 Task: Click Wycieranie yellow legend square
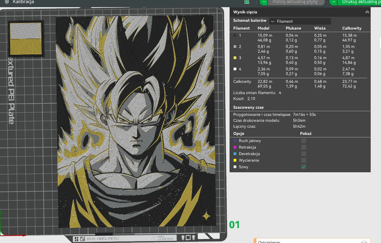coord(235,160)
